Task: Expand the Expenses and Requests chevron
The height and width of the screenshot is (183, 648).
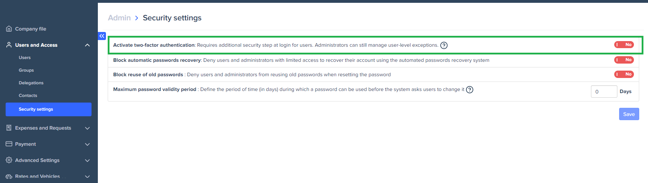Action: [87, 128]
